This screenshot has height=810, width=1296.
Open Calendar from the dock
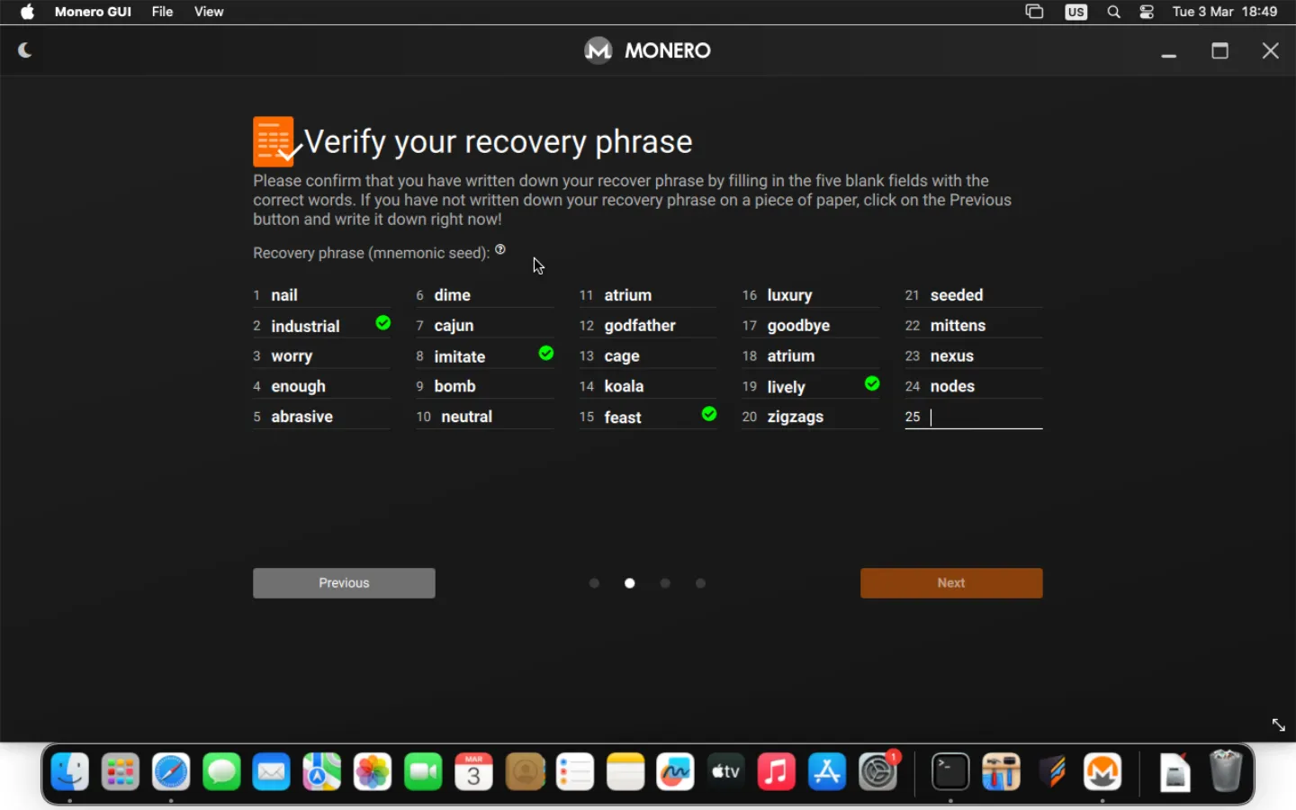tap(474, 772)
